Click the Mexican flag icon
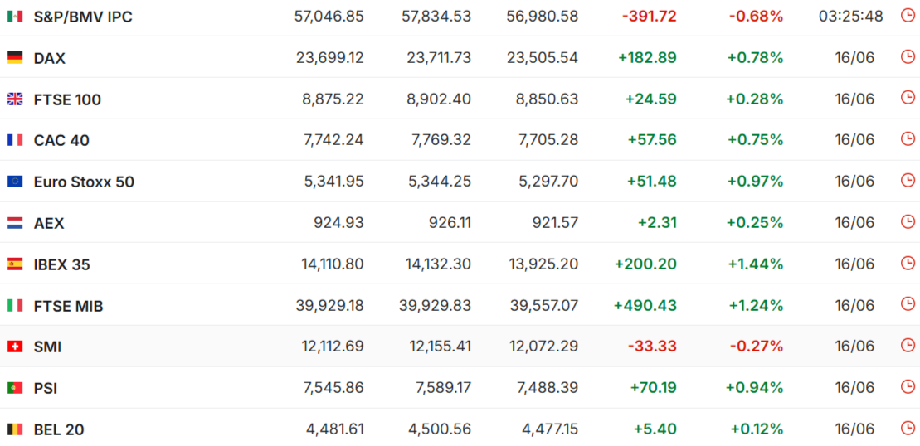Viewport: 920px width, 446px height. (15, 17)
